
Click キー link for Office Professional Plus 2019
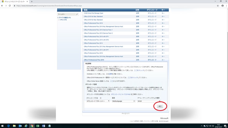(x=163, y=60)
